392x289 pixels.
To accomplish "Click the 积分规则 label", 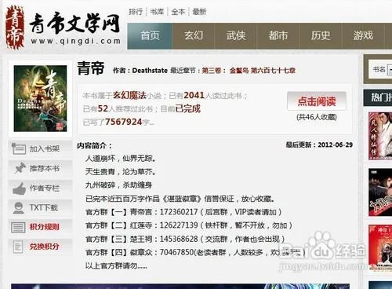I will pos(45,227).
